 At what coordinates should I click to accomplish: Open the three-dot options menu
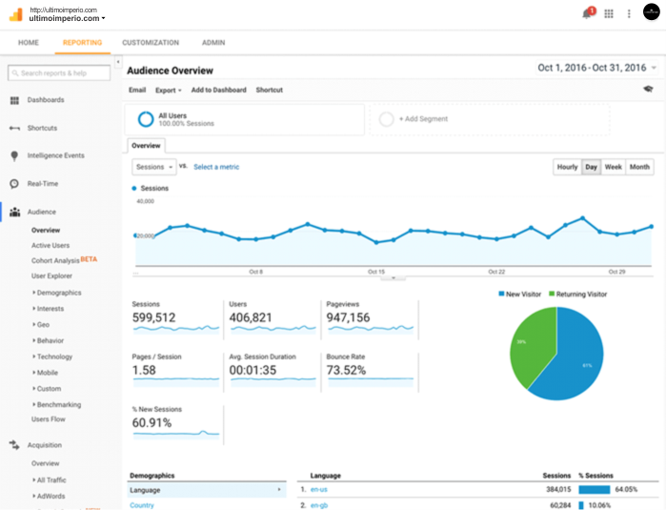coord(629,13)
